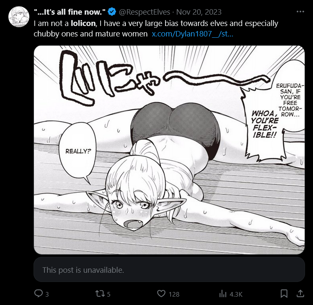The image size is (313, 305).
Task: Click the tweet text about elves
Action: [156, 28]
